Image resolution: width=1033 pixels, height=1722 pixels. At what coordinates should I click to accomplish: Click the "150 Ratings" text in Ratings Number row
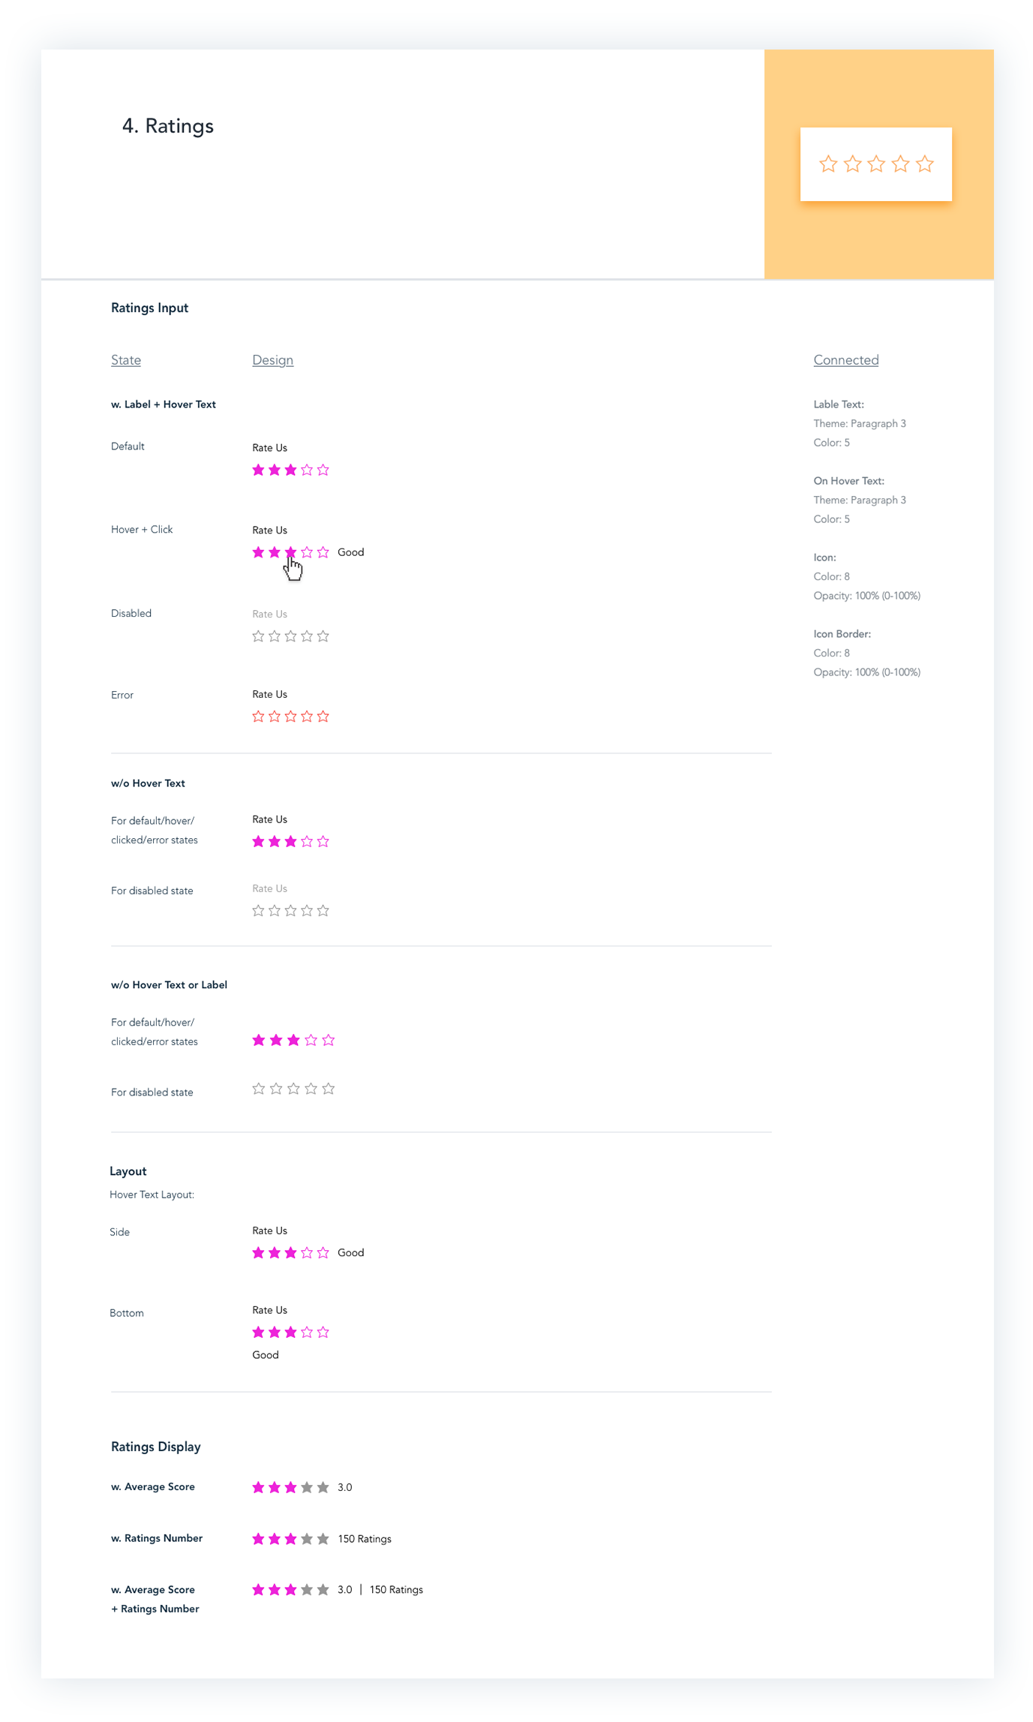click(x=365, y=1539)
